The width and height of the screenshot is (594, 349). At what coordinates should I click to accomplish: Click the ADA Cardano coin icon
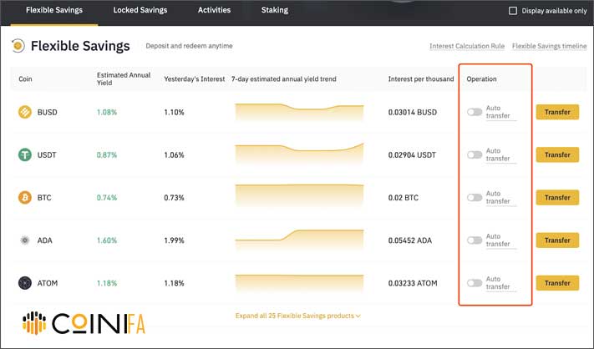click(x=25, y=240)
